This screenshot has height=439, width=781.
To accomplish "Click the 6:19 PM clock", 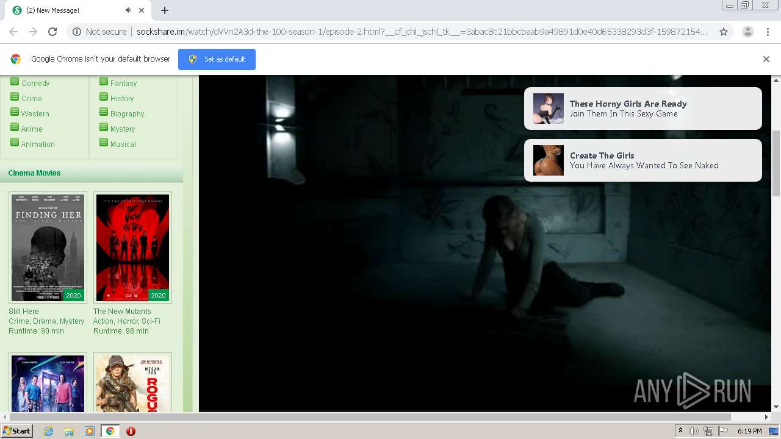I will click(749, 431).
